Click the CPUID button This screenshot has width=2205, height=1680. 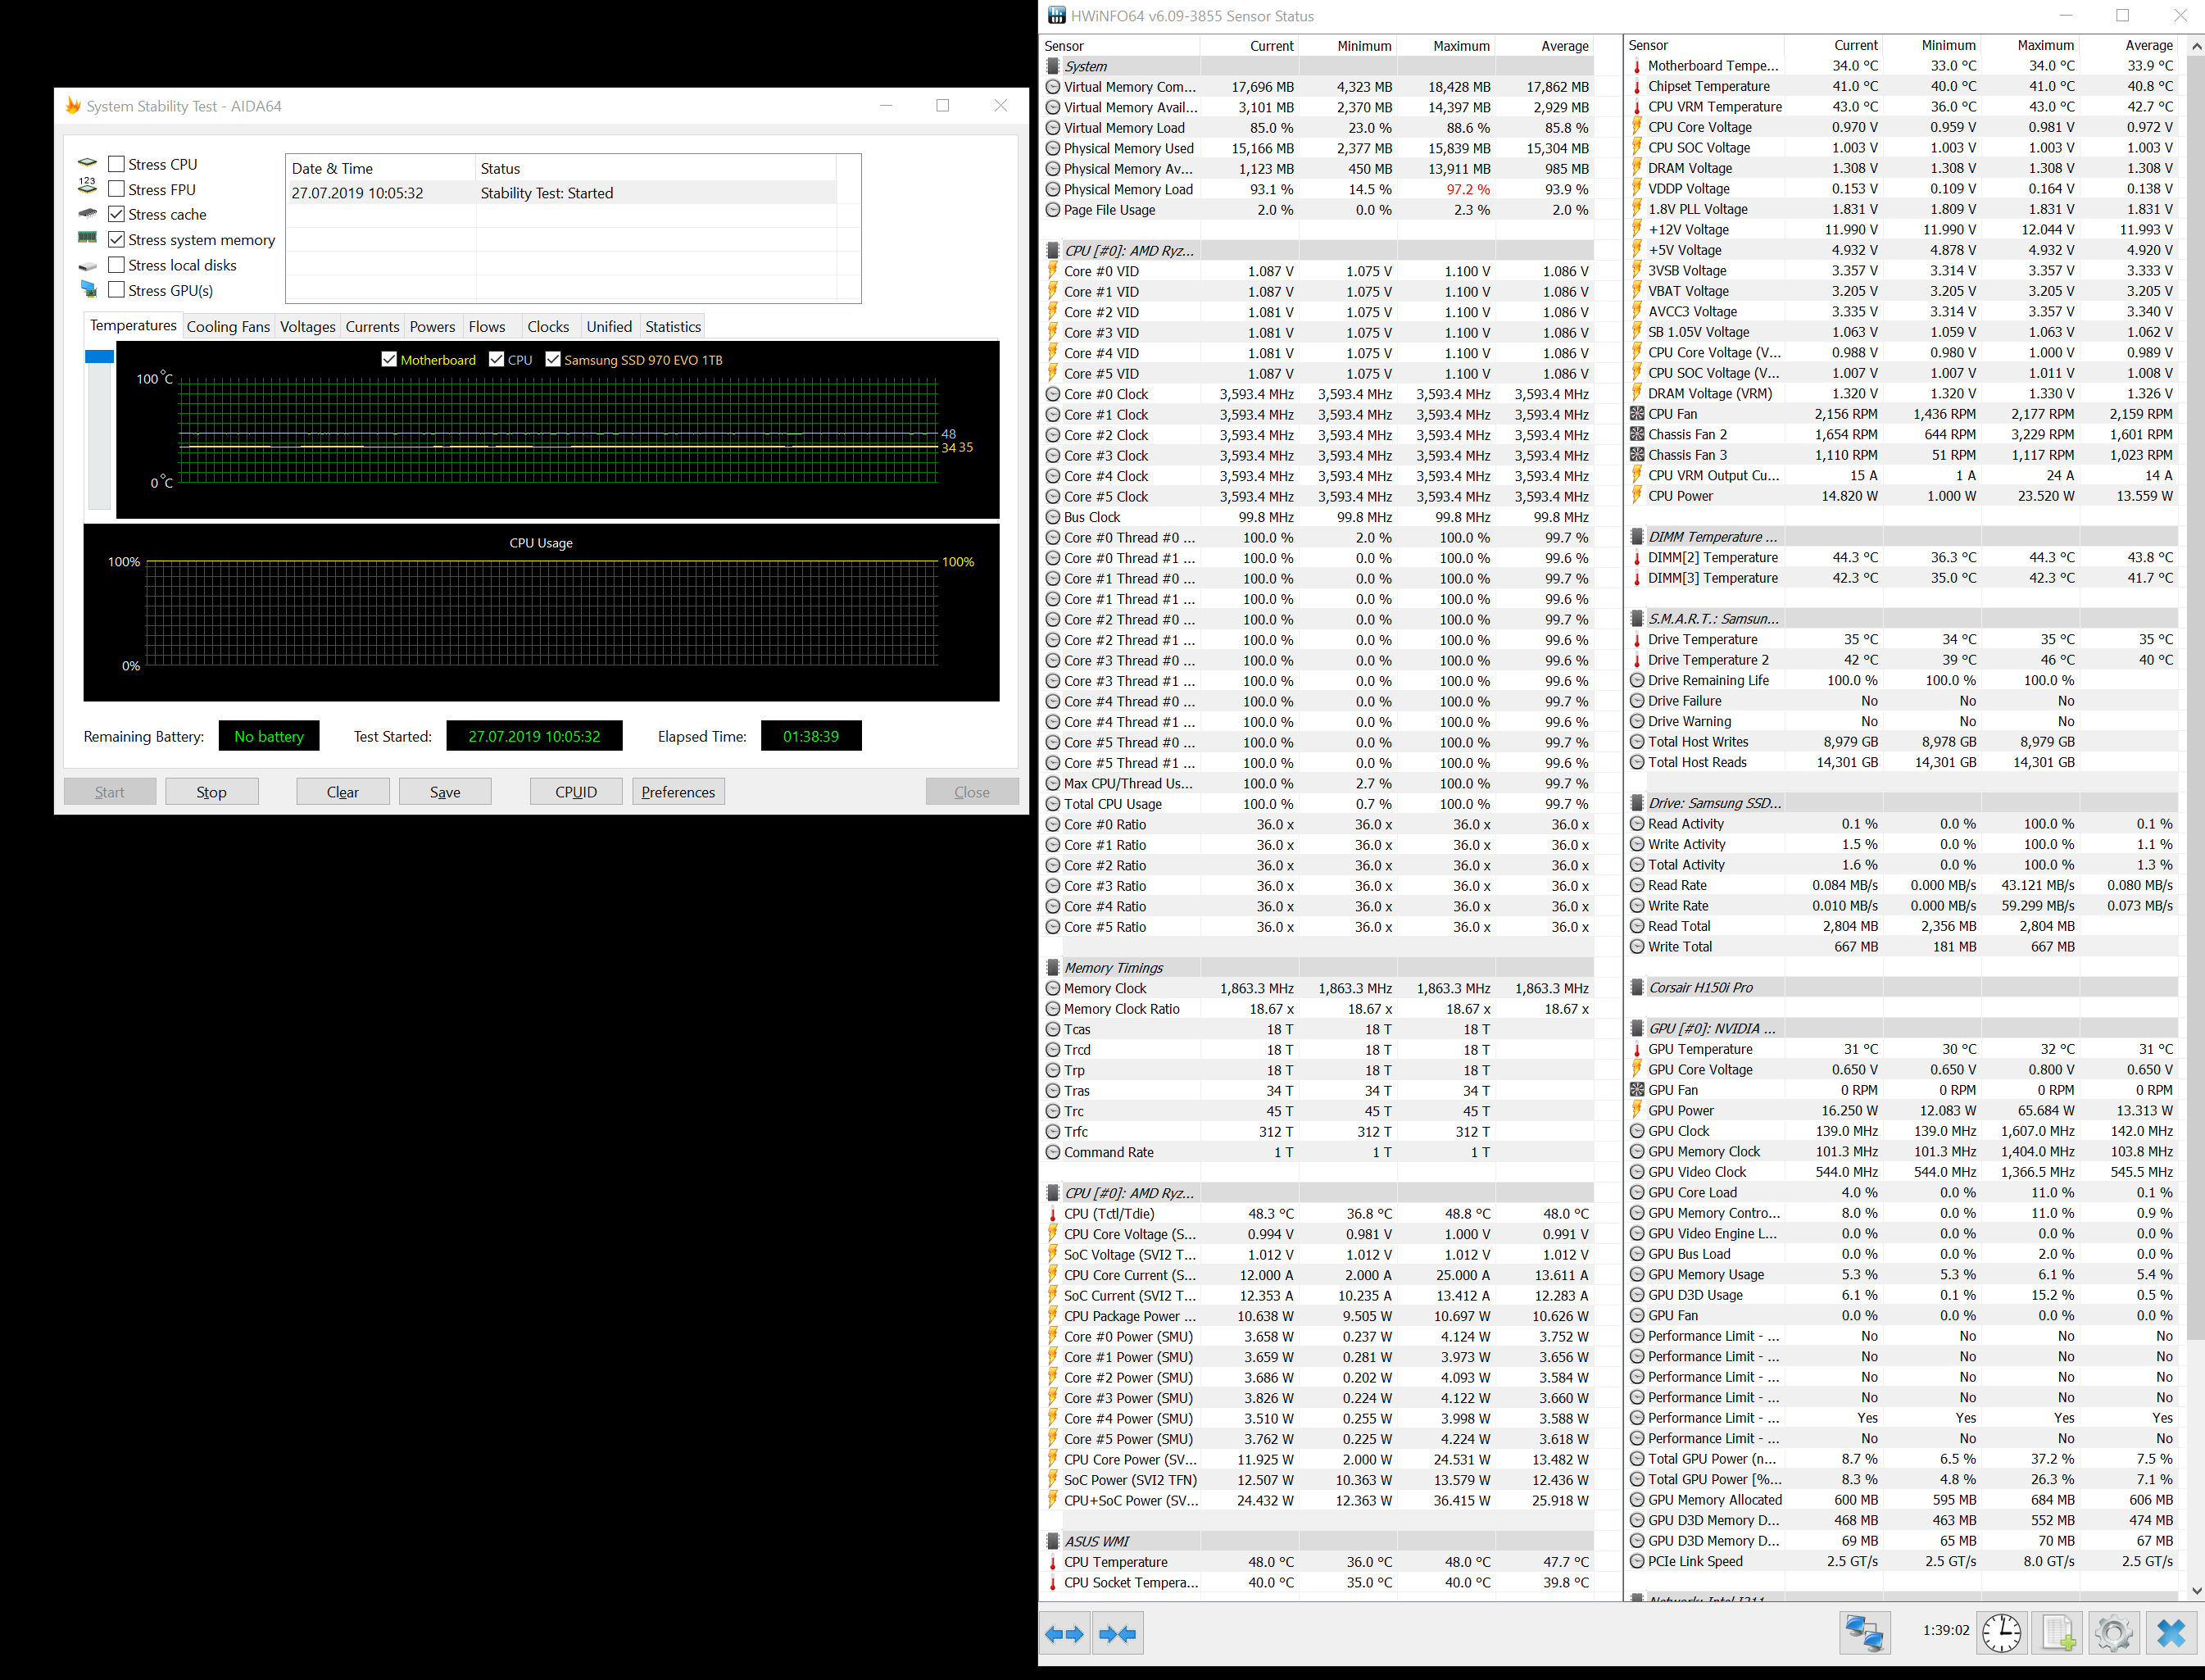point(575,792)
